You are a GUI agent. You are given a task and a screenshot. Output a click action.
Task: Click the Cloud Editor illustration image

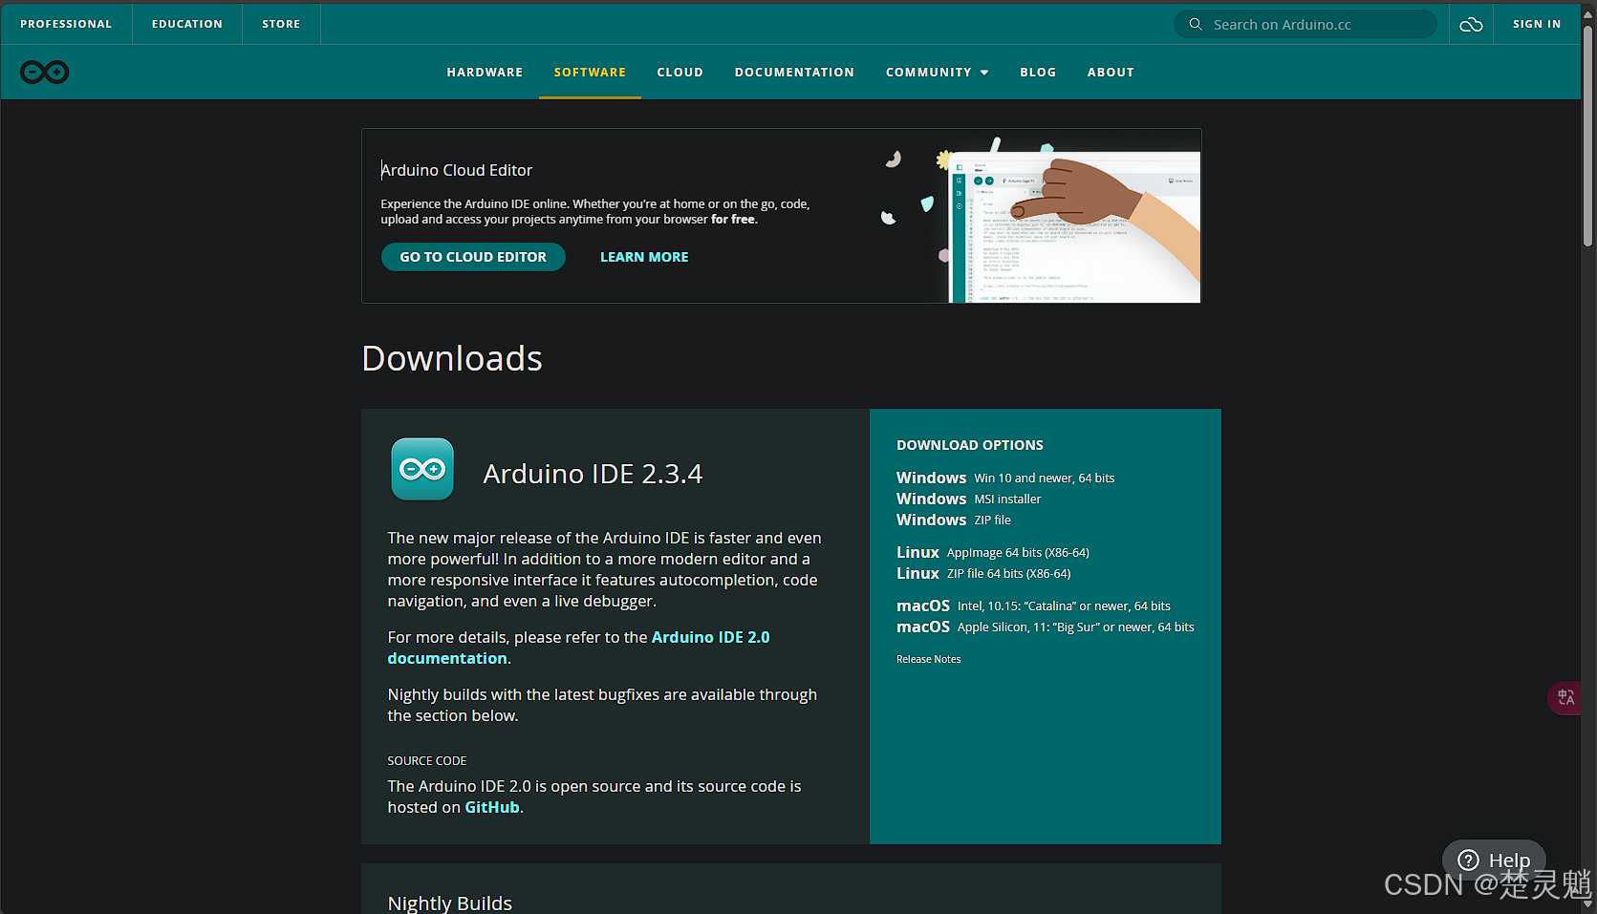pos(1041,219)
